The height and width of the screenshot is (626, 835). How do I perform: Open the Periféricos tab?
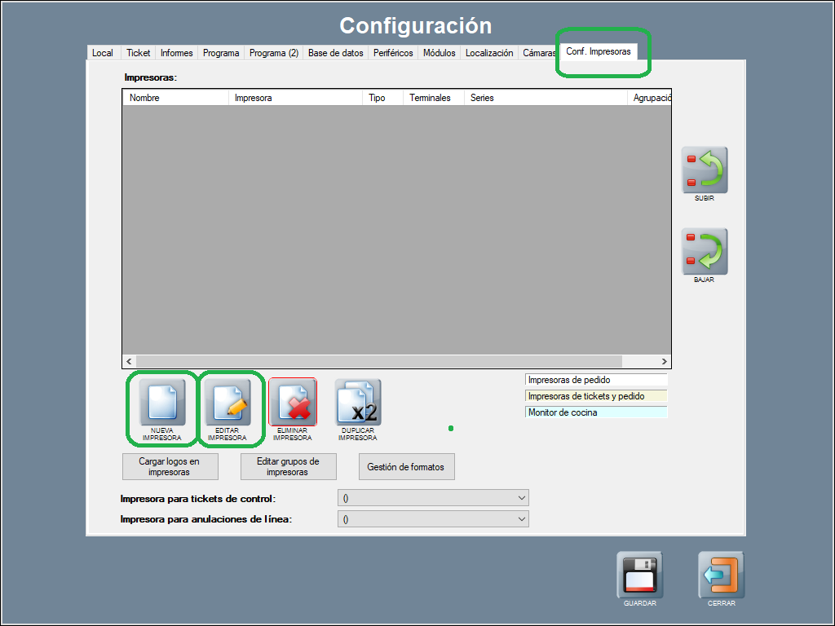tap(393, 53)
